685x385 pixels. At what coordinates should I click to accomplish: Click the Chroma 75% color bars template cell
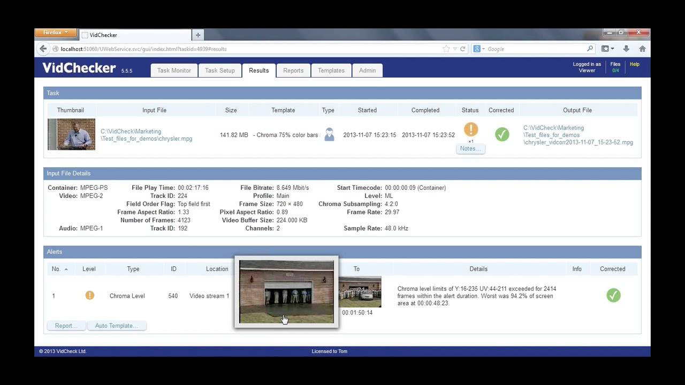(285, 135)
